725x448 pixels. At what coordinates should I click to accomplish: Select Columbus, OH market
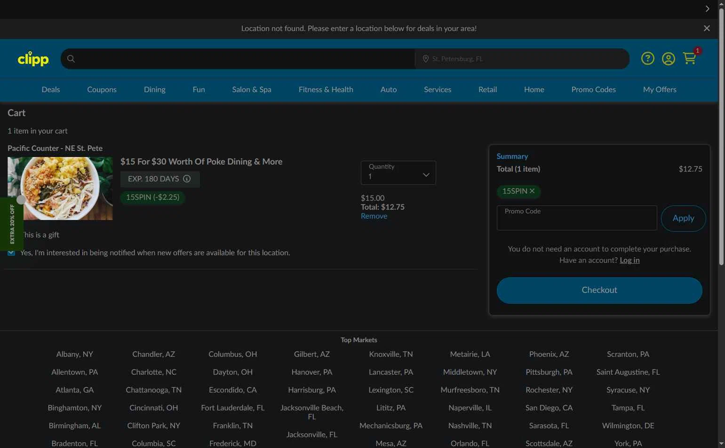click(x=233, y=354)
